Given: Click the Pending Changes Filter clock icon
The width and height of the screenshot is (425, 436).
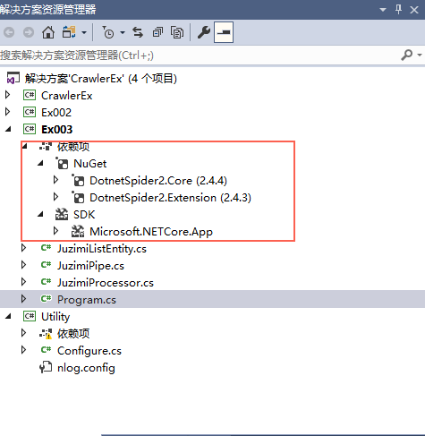Looking at the screenshot, I should tap(108, 32).
